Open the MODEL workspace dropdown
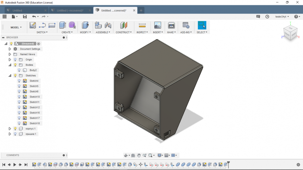Screen dimensions: 303x170 click(16, 27)
